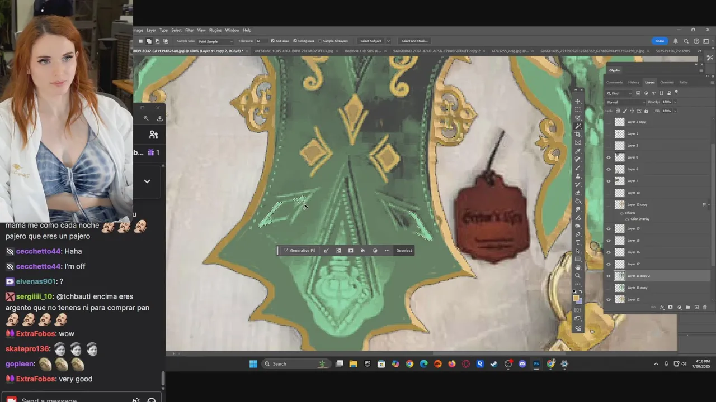
Task: Switch to the Channels tab
Action: (667, 82)
